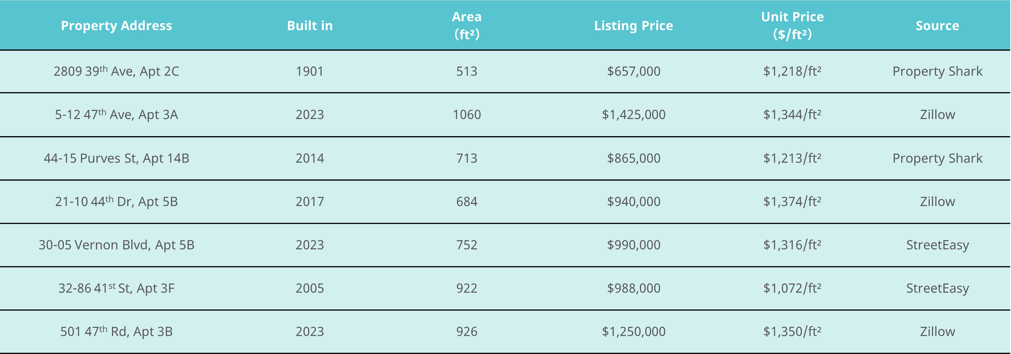
Task: Select the $1,374/ft² unit price cell
Action: click(x=792, y=201)
